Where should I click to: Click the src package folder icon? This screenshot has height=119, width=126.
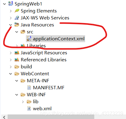tap(23, 32)
